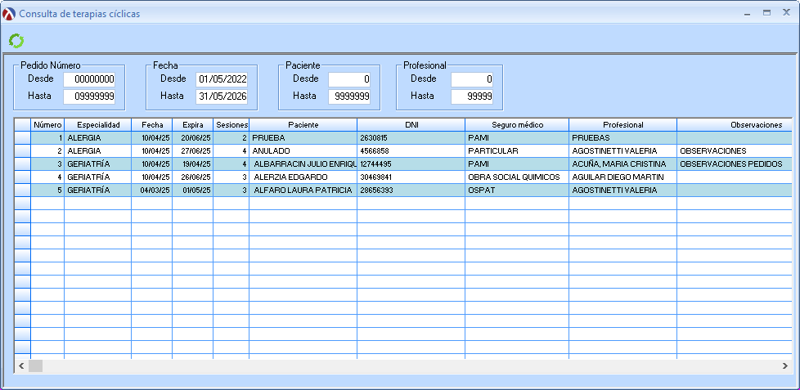This screenshot has height=390, width=800.
Task: Set Fecha Desde date 01/05/2022
Action: 222,79
